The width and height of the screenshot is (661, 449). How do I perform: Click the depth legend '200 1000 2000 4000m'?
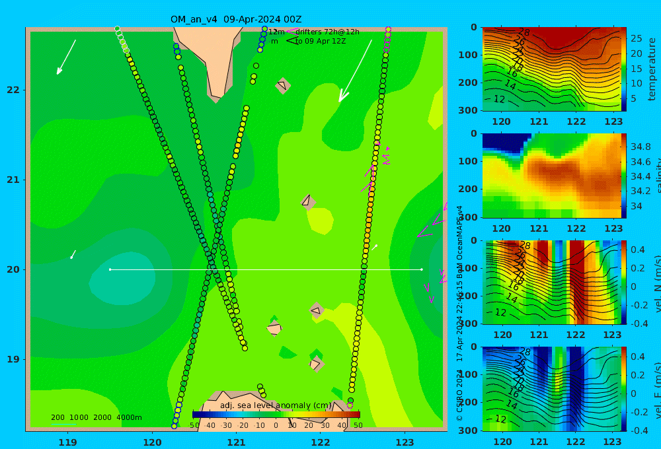(96, 417)
